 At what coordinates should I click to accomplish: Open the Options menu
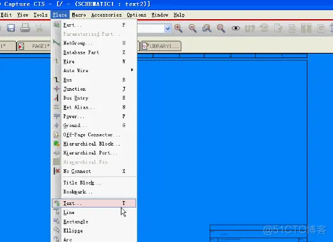tap(136, 15)
